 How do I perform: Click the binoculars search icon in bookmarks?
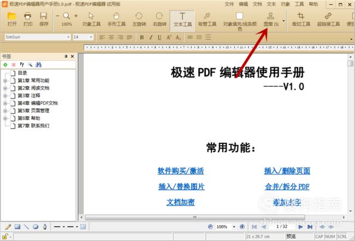38,65
